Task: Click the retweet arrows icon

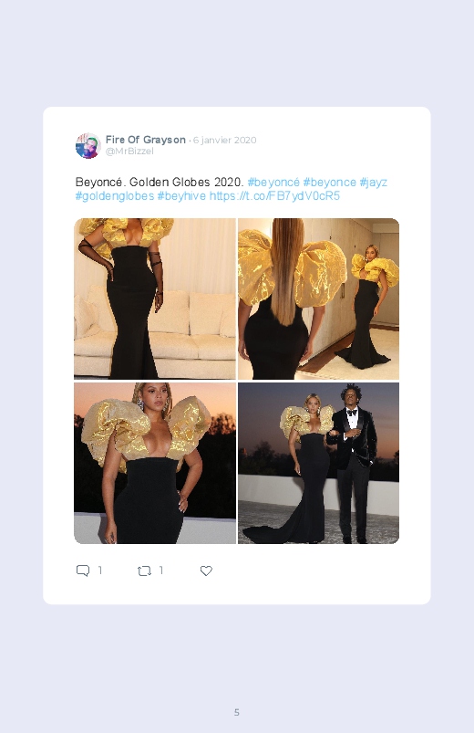Action: pos(144,571)
